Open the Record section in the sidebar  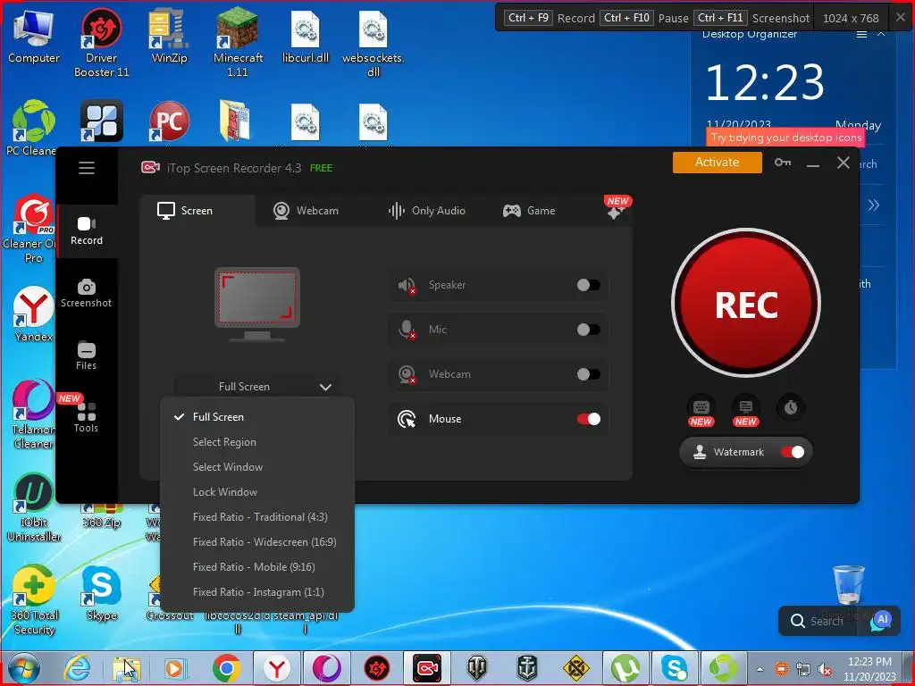[x=87, y=231]
